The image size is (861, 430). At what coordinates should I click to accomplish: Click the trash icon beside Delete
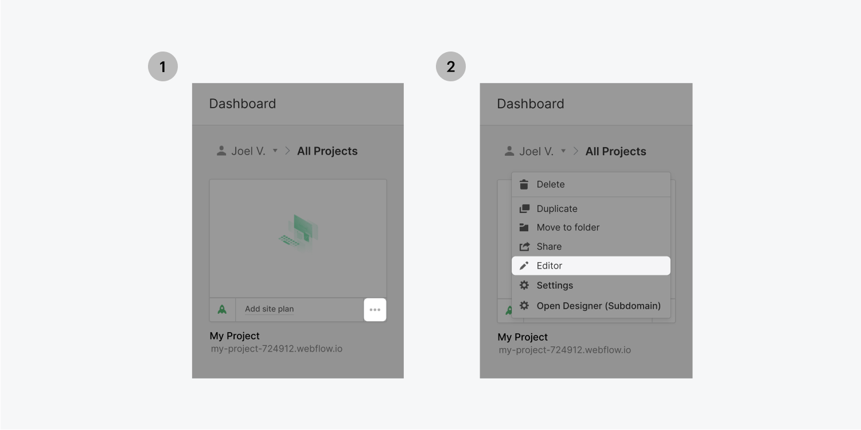[x=524, y=184]
